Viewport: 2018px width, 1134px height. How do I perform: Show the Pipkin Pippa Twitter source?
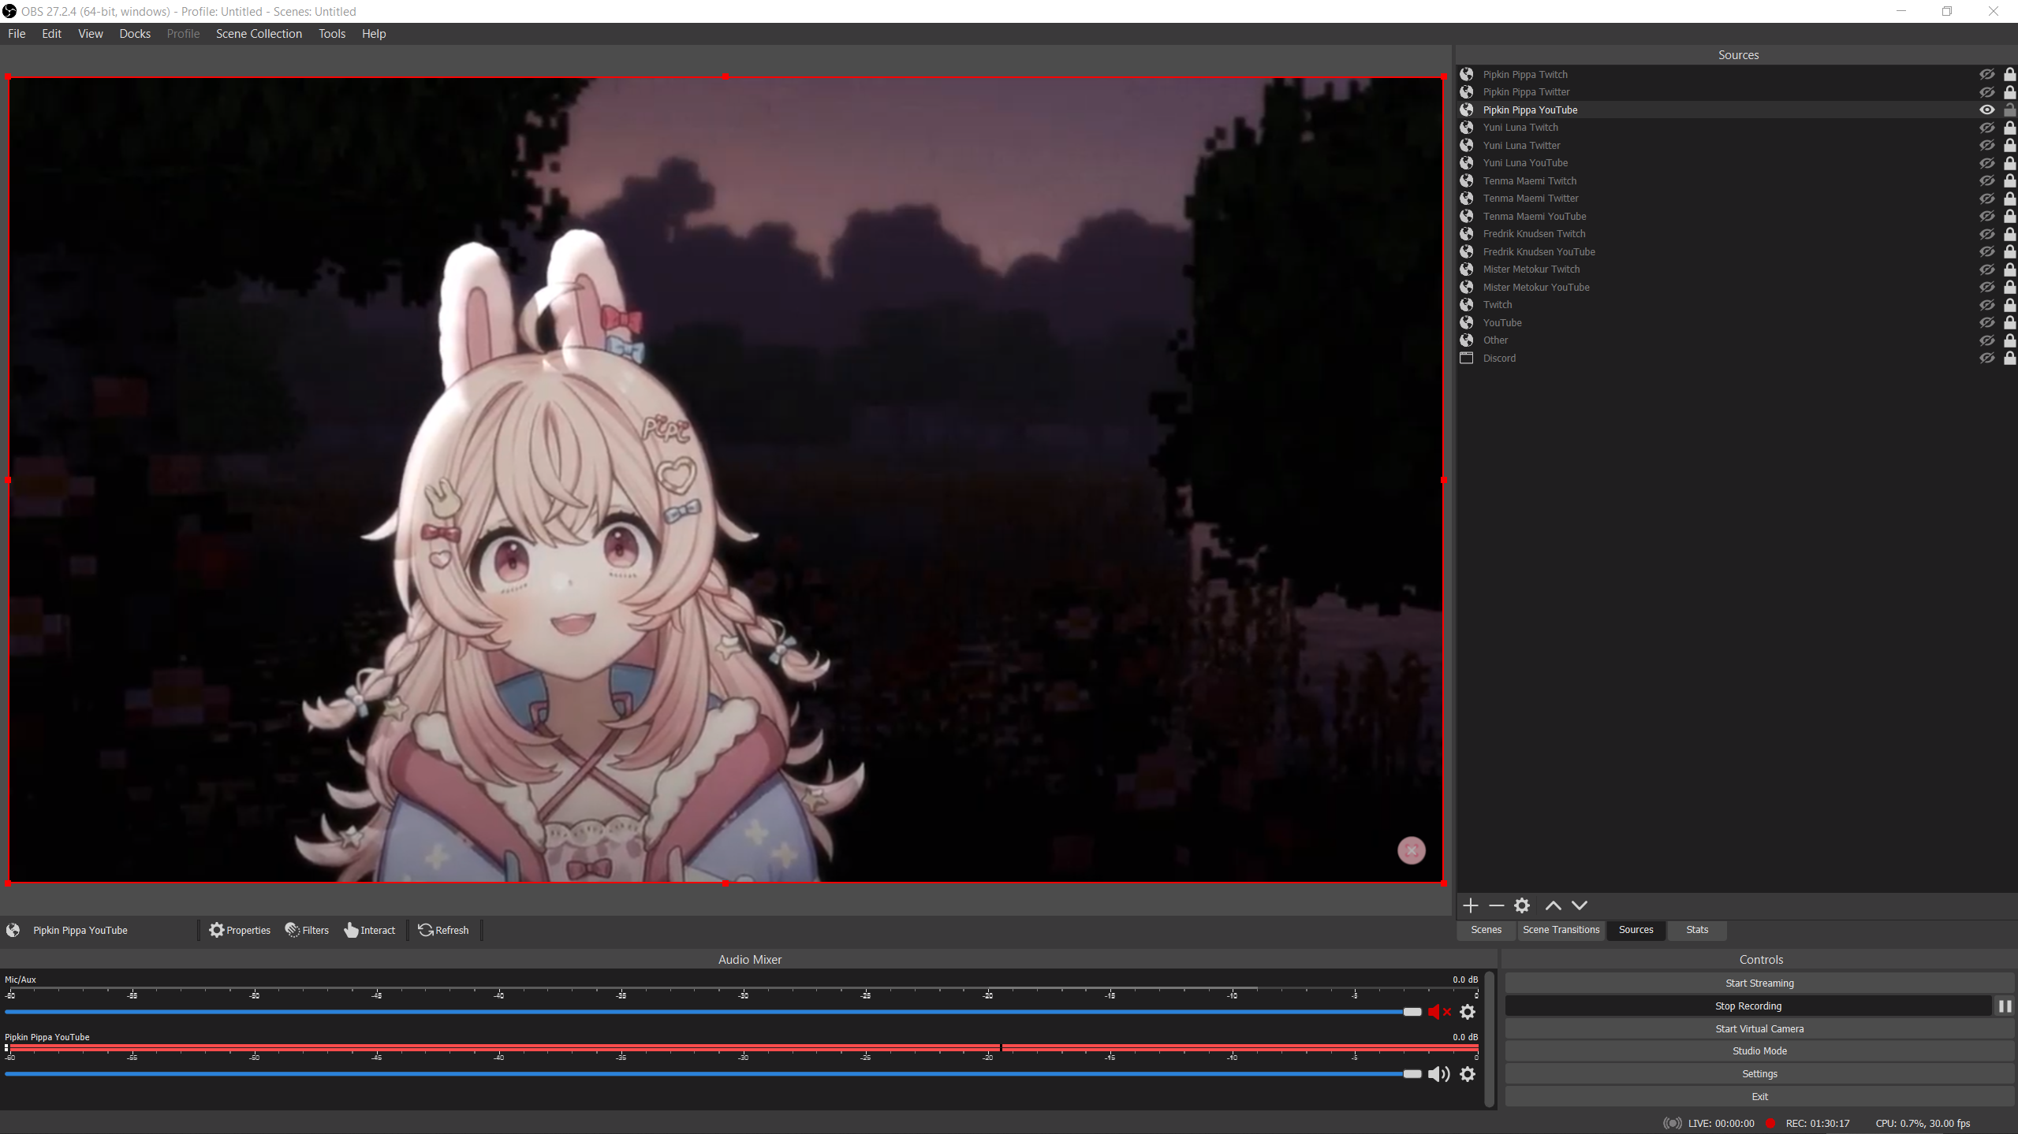(1987, 92)
